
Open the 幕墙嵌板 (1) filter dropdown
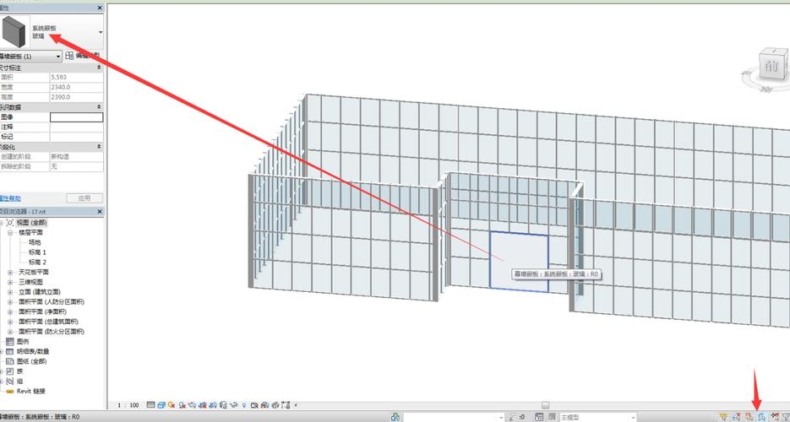(30, 57)
